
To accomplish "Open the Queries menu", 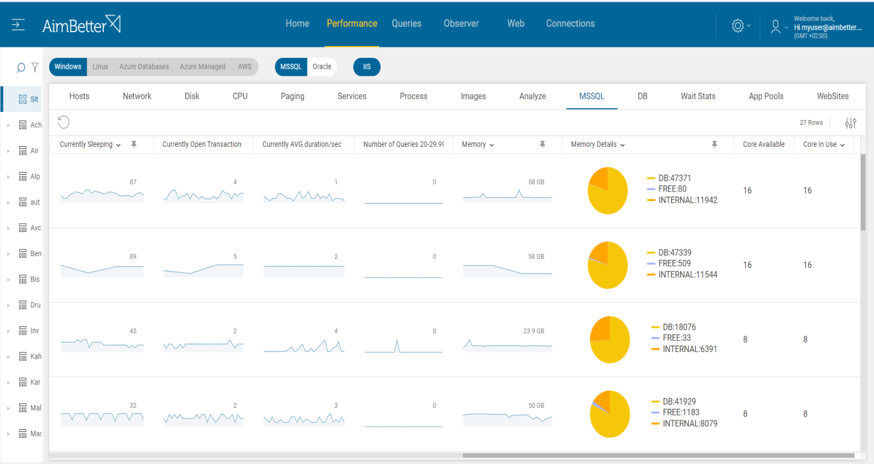I will pyautogui.click(x=406, y=23).
